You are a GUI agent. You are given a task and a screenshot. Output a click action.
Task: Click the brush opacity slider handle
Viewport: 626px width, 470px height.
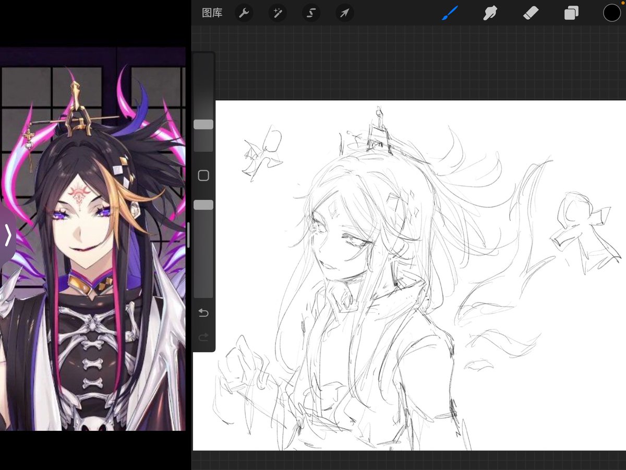pos(203,205)
